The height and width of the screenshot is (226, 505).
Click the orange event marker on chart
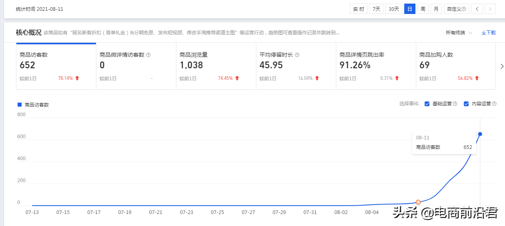(x=418, y=202)
